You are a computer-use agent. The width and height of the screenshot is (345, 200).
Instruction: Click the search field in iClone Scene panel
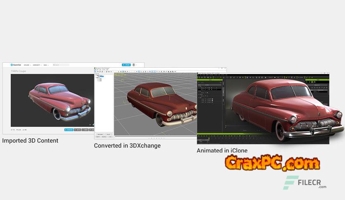(x=210, y=83)
